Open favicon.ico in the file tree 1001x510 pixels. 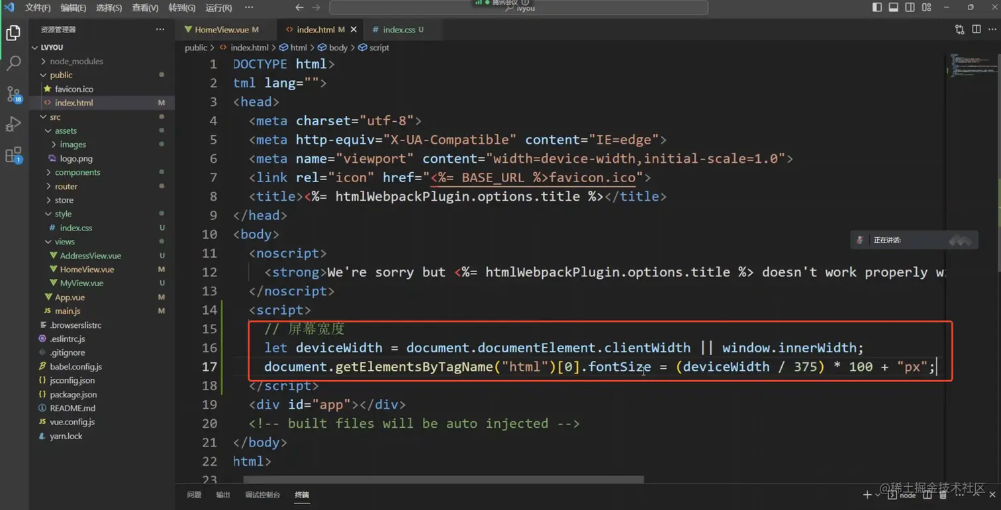click(x=102, y=89)
